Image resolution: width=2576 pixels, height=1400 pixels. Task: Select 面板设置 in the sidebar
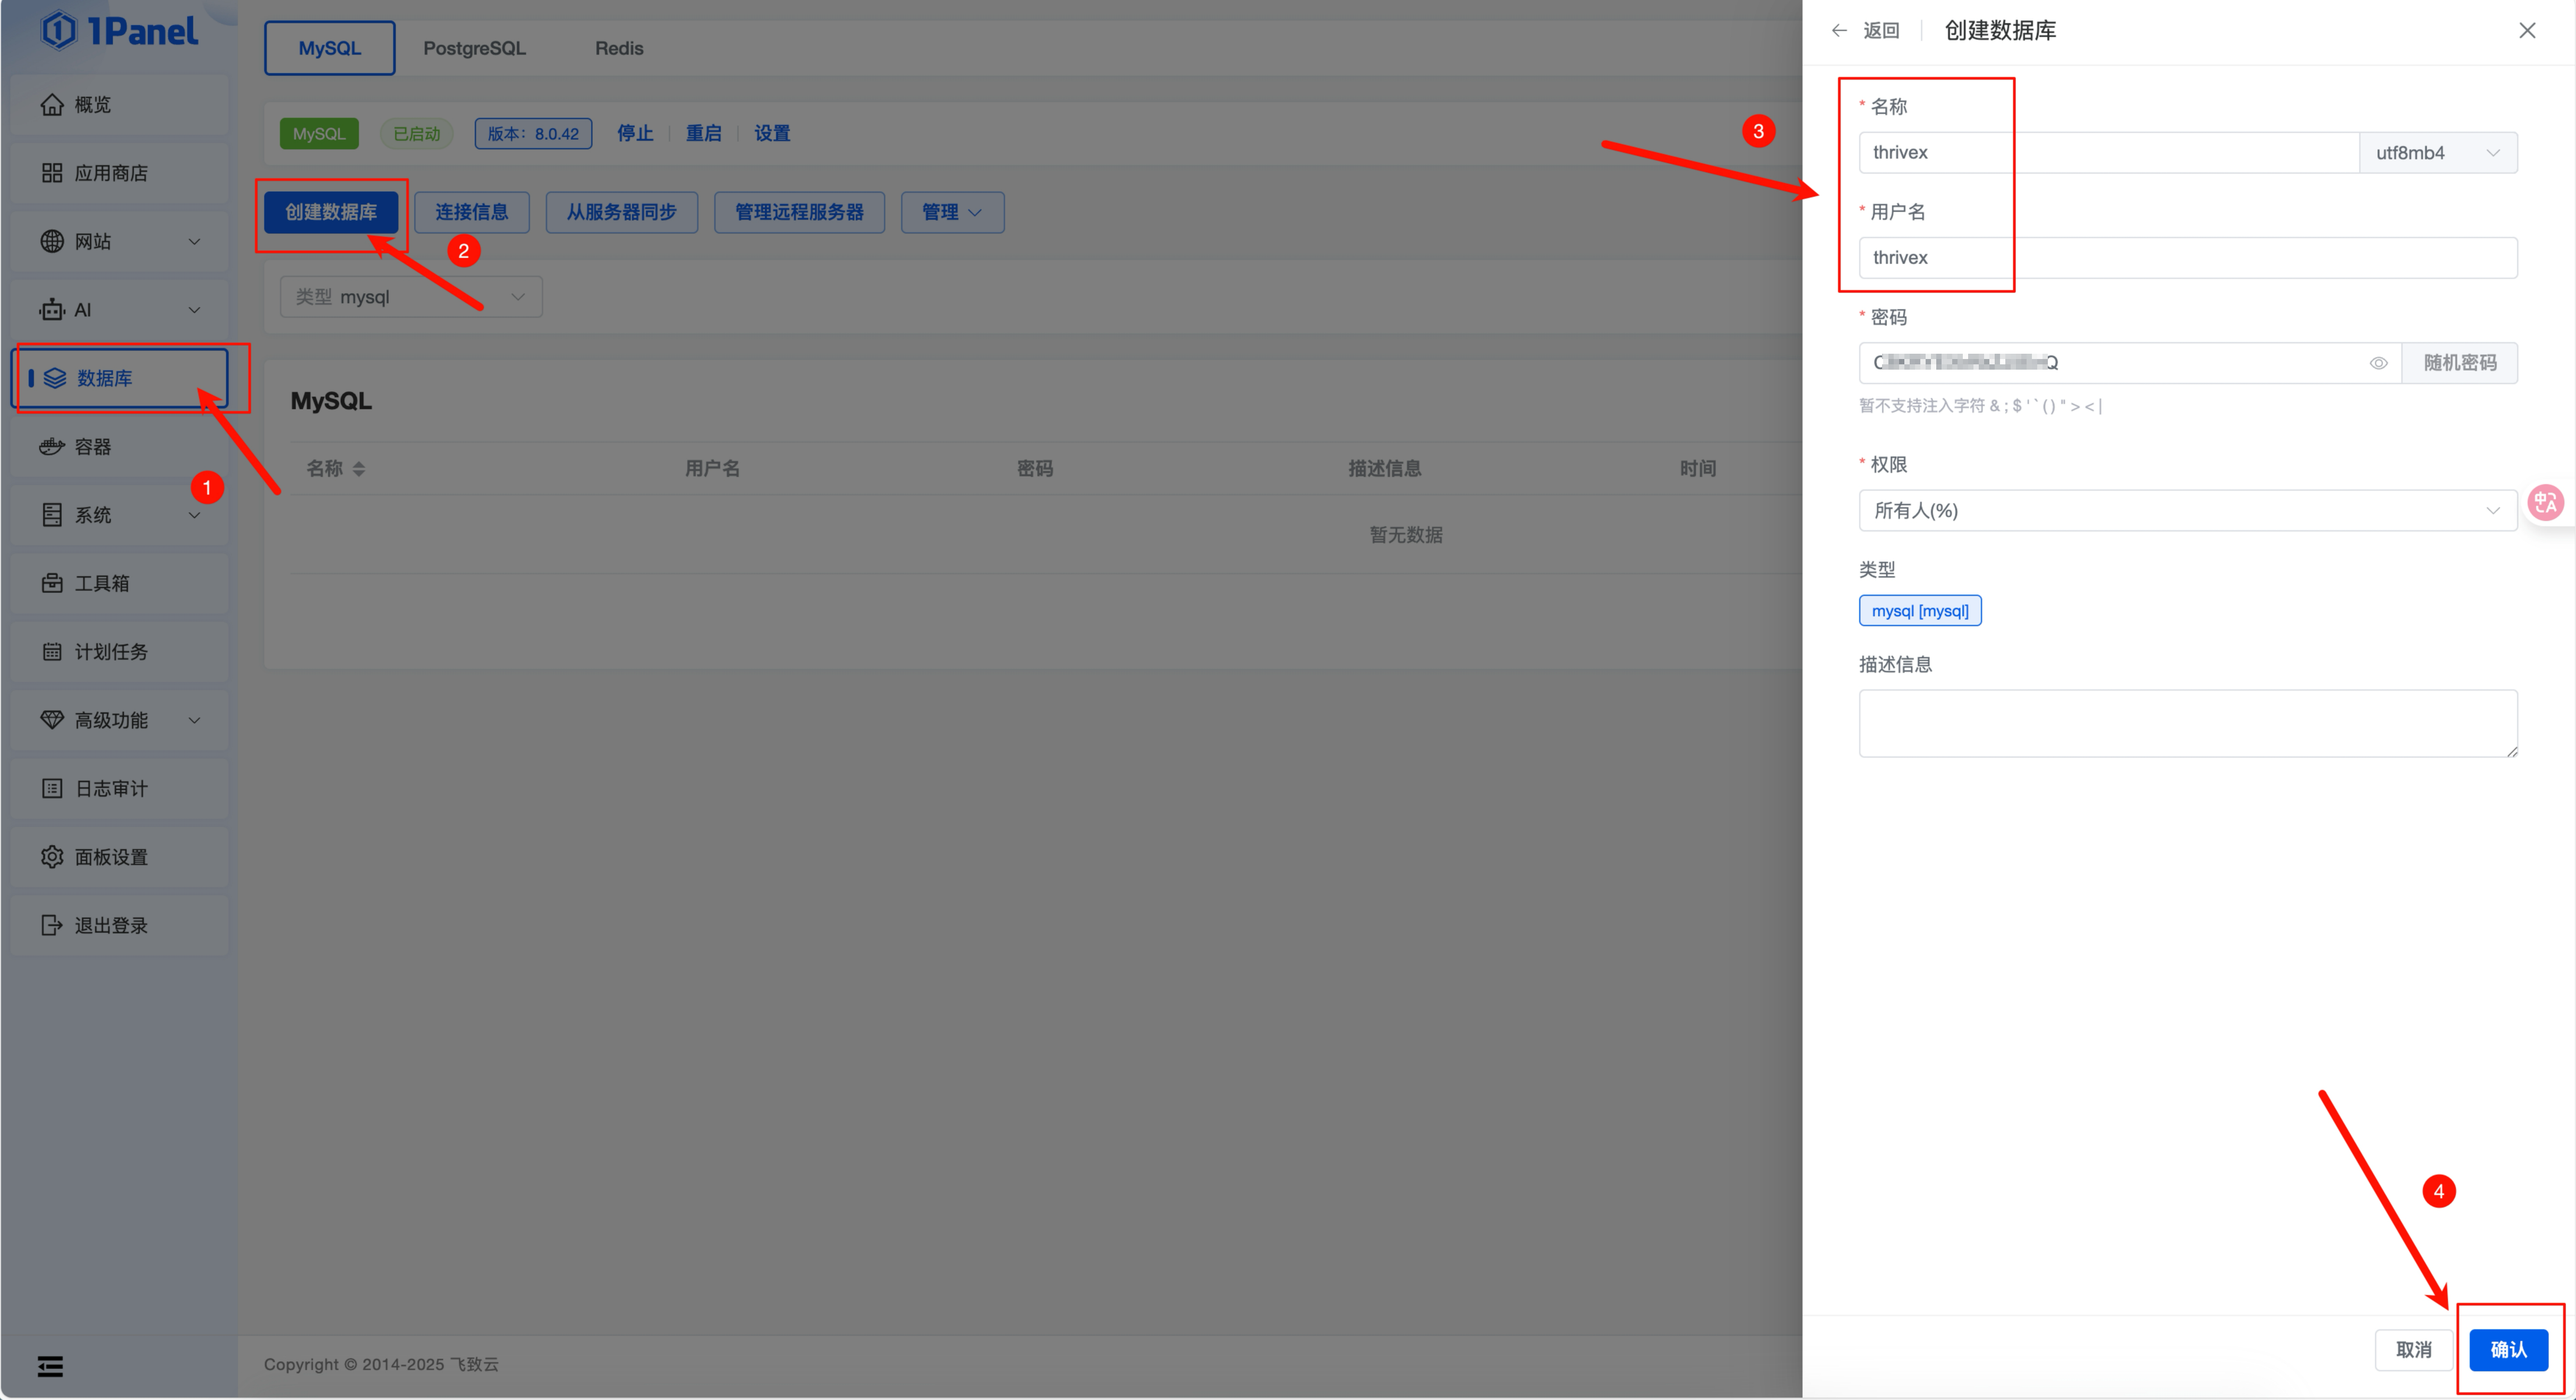[x=120, y=857]
